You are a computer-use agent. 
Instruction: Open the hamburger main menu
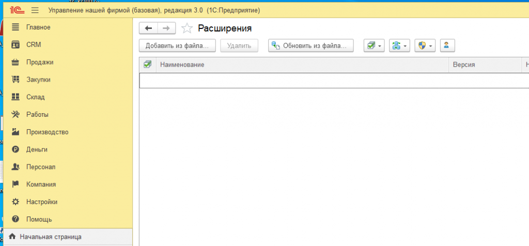[x=35, y=10]
